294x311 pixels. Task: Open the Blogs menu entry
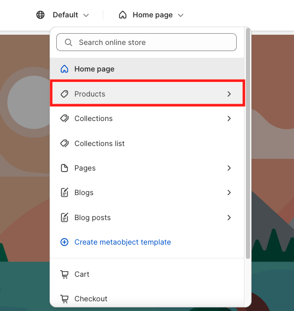pyautogui.click(x=147, y=193)
